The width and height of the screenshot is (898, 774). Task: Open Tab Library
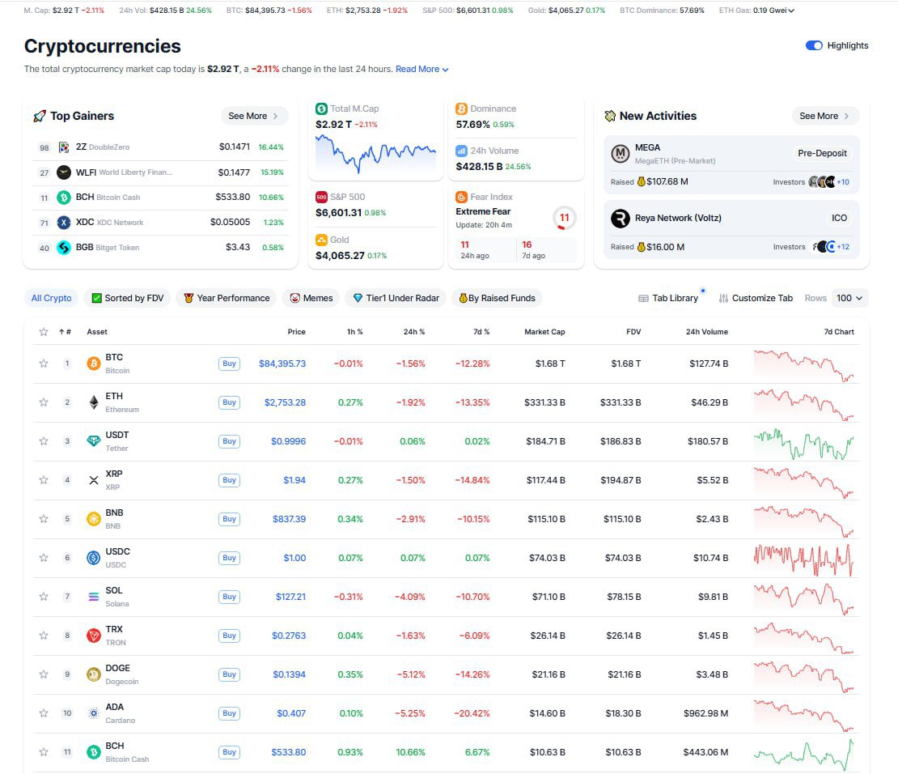point(668,298)
